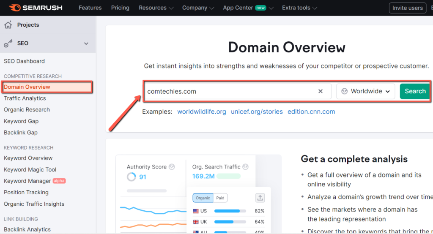Click the green Search button

pos(415,91)
